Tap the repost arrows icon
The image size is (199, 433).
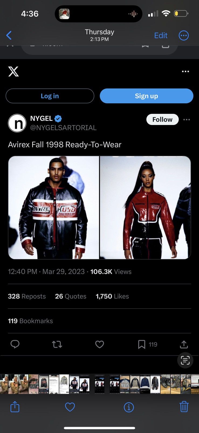(x=57, y=344)
